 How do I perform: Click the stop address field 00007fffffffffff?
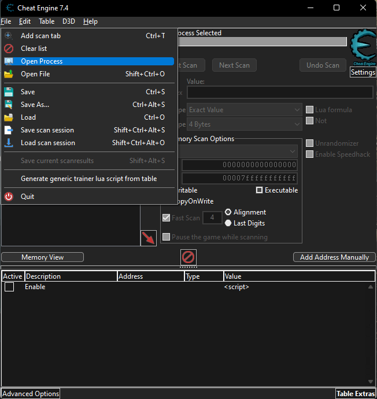coord(239,178)
